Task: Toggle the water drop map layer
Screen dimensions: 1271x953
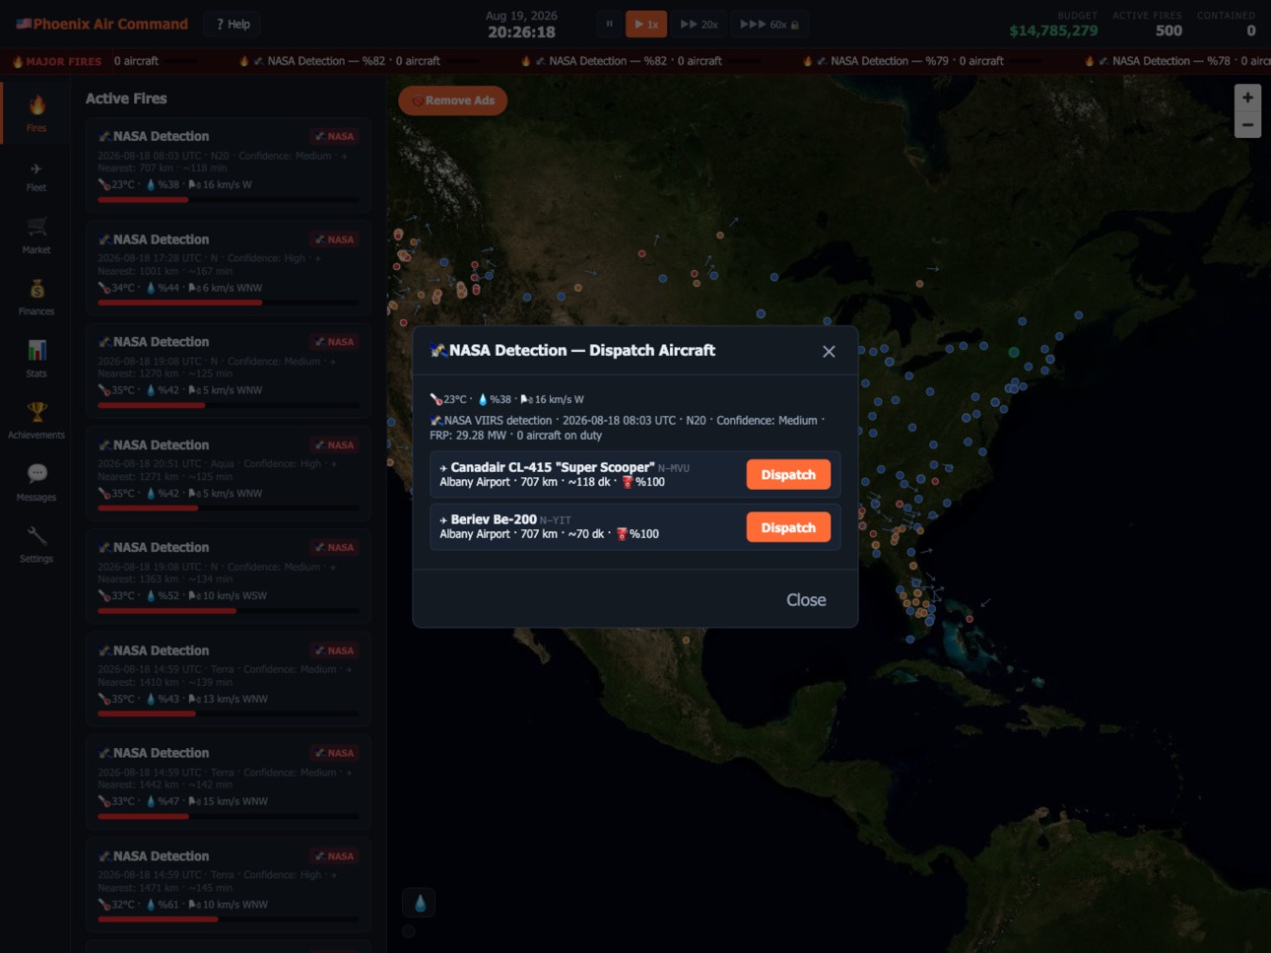Action: point(420,902)
